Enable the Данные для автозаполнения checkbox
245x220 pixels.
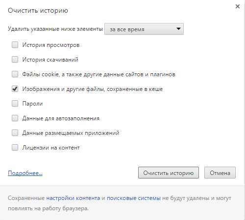[x=15, y=118]
